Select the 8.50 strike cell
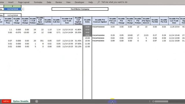This screenshot has width=185, height=104. [x=87, y=29]
